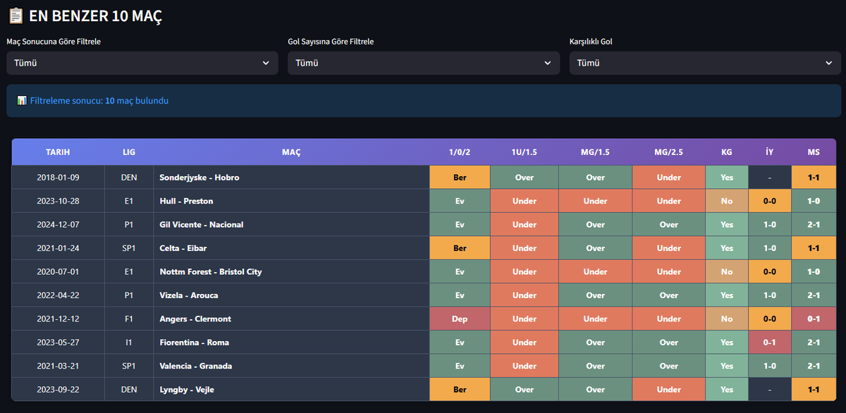Click the date 2018-01-09
The width and height of the screenshot is (846, 413).
tap(58, 178)
